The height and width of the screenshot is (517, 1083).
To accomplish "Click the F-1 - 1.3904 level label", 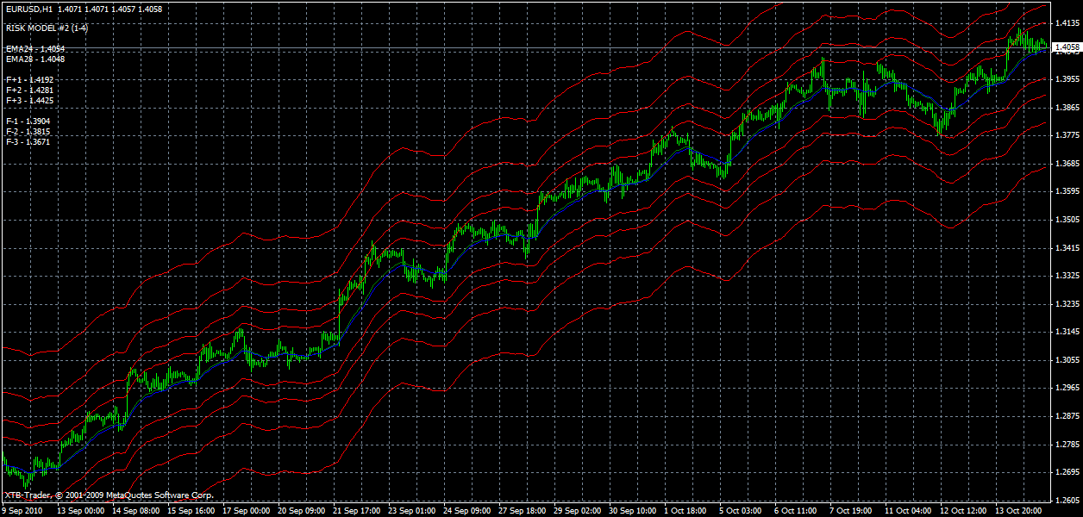I will [x=28, y=121].
